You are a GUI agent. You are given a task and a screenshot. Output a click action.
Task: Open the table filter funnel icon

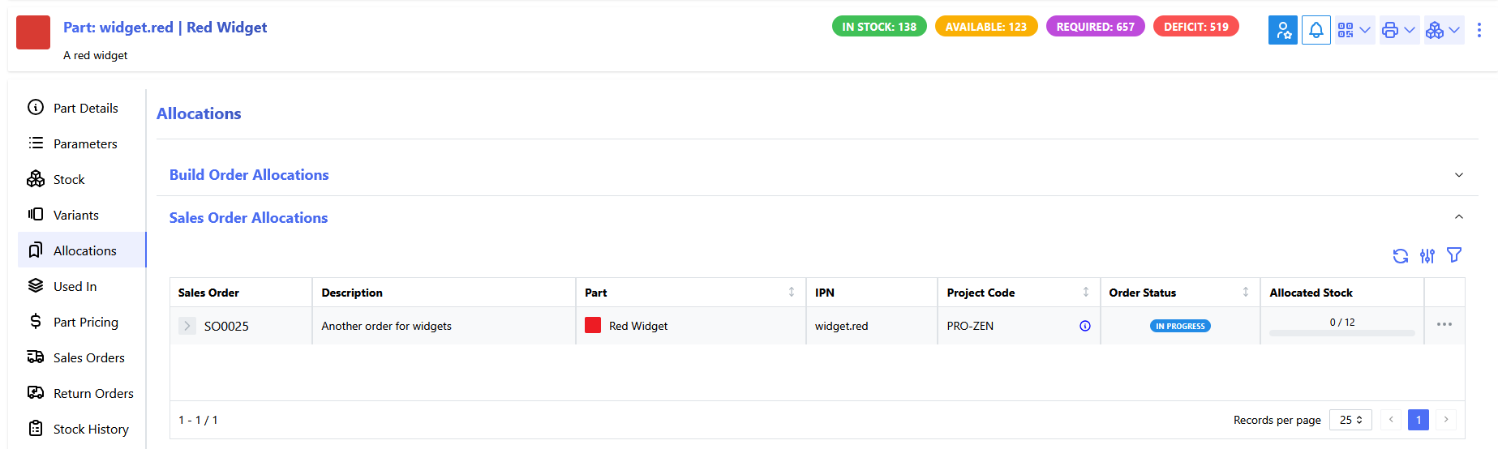(x=1453, y=255)
